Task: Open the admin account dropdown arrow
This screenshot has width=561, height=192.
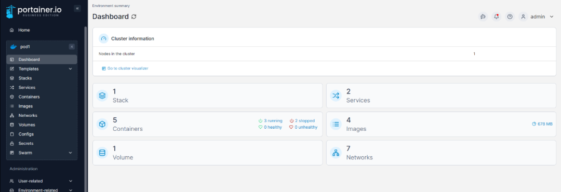Action: pyautogui.click(x=551, y=17)
